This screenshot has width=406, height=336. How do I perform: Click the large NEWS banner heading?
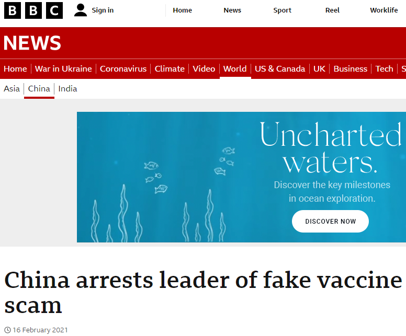point(32,43)
